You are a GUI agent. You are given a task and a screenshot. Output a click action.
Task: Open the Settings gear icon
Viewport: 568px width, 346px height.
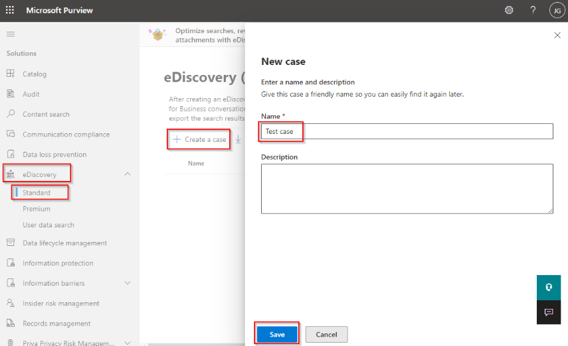(x=509, y=10)
